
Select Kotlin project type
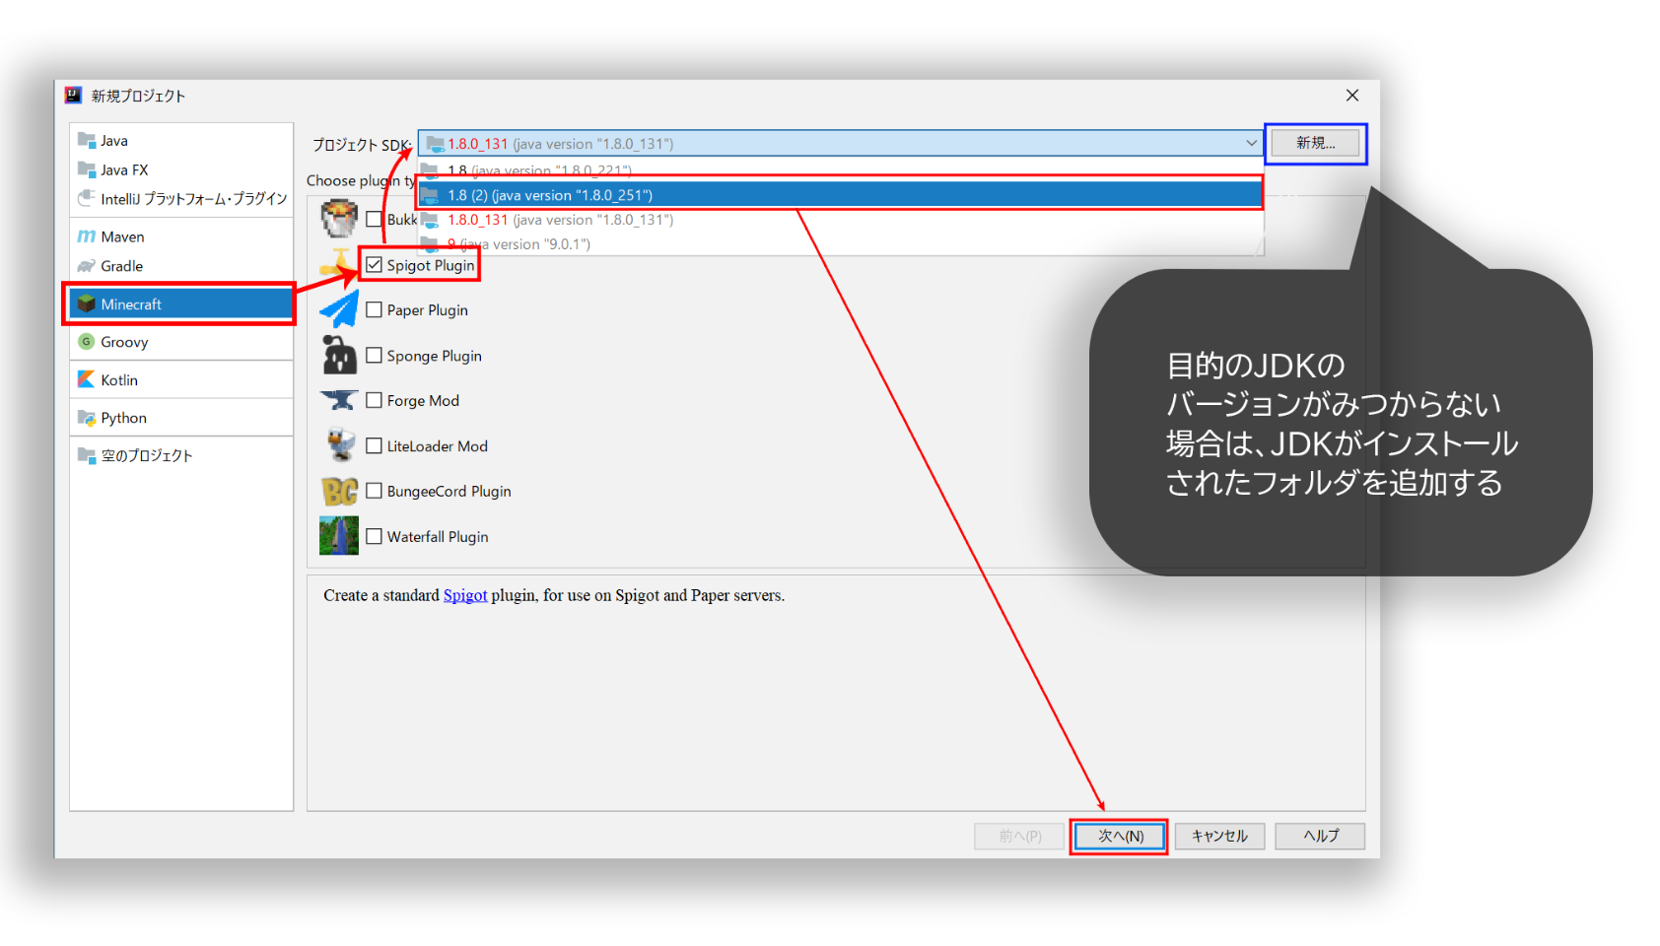(x=181, y=379)
